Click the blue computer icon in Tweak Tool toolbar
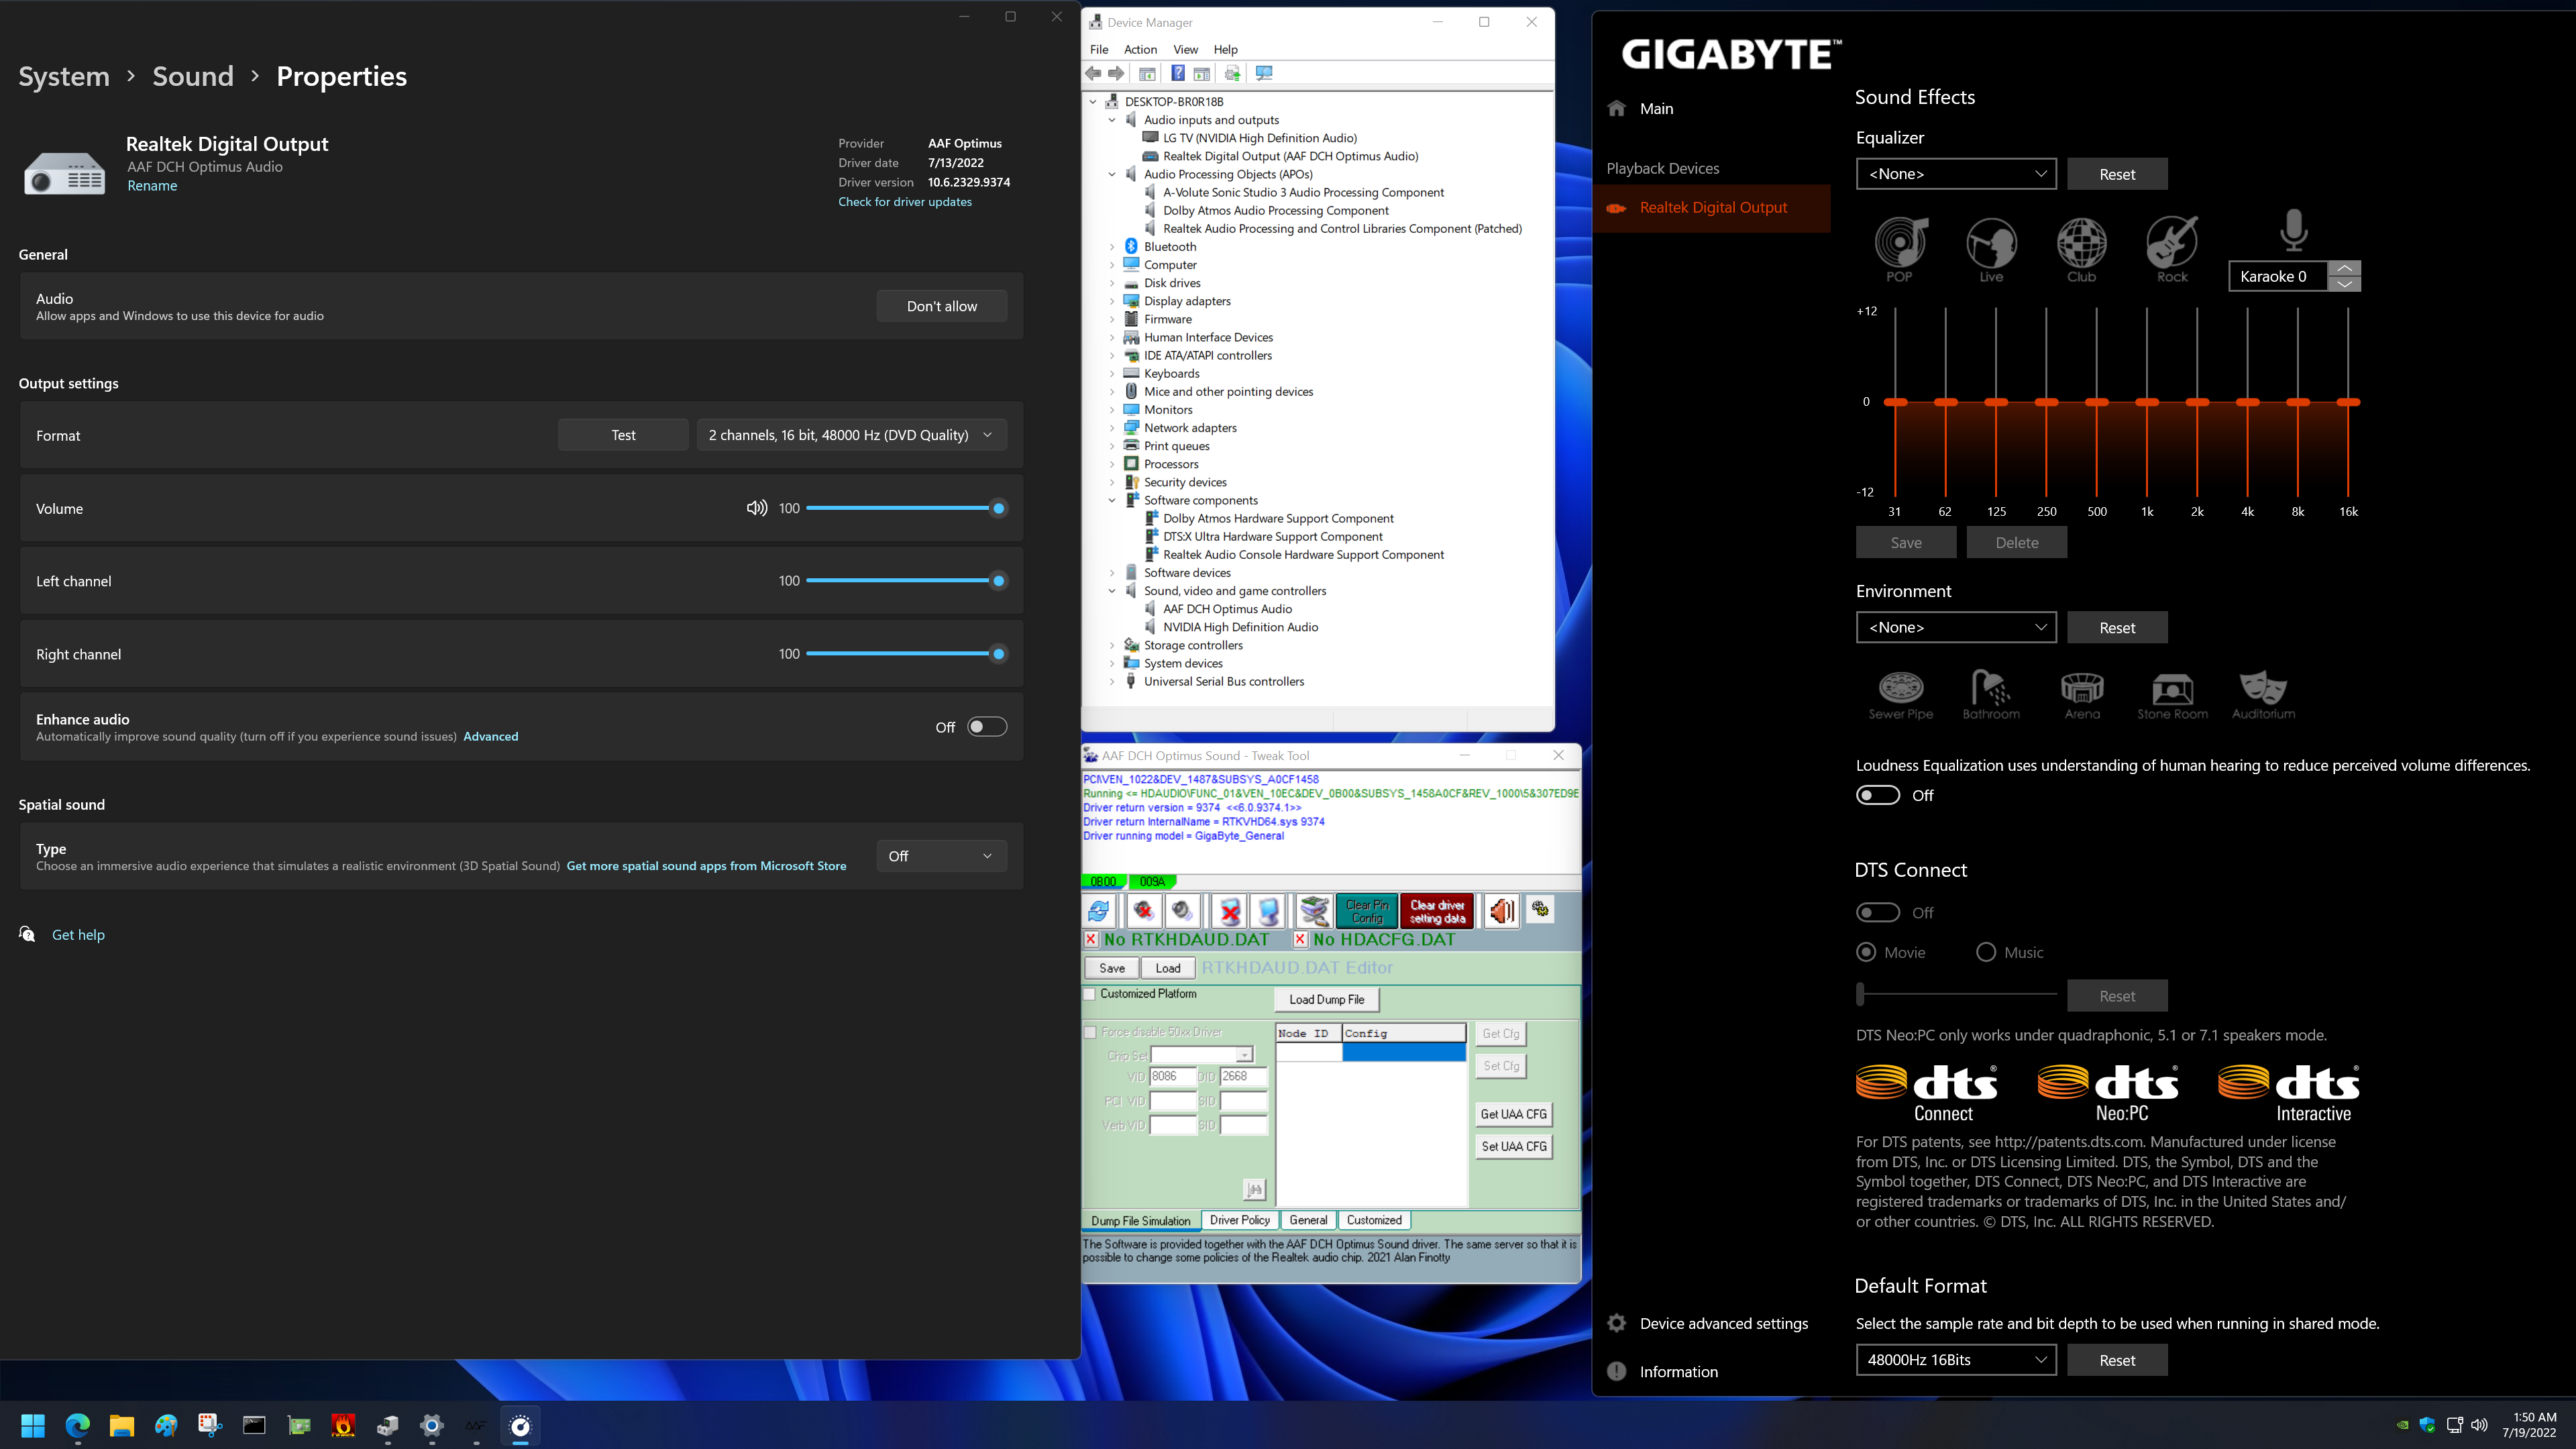 point(1269,911)
